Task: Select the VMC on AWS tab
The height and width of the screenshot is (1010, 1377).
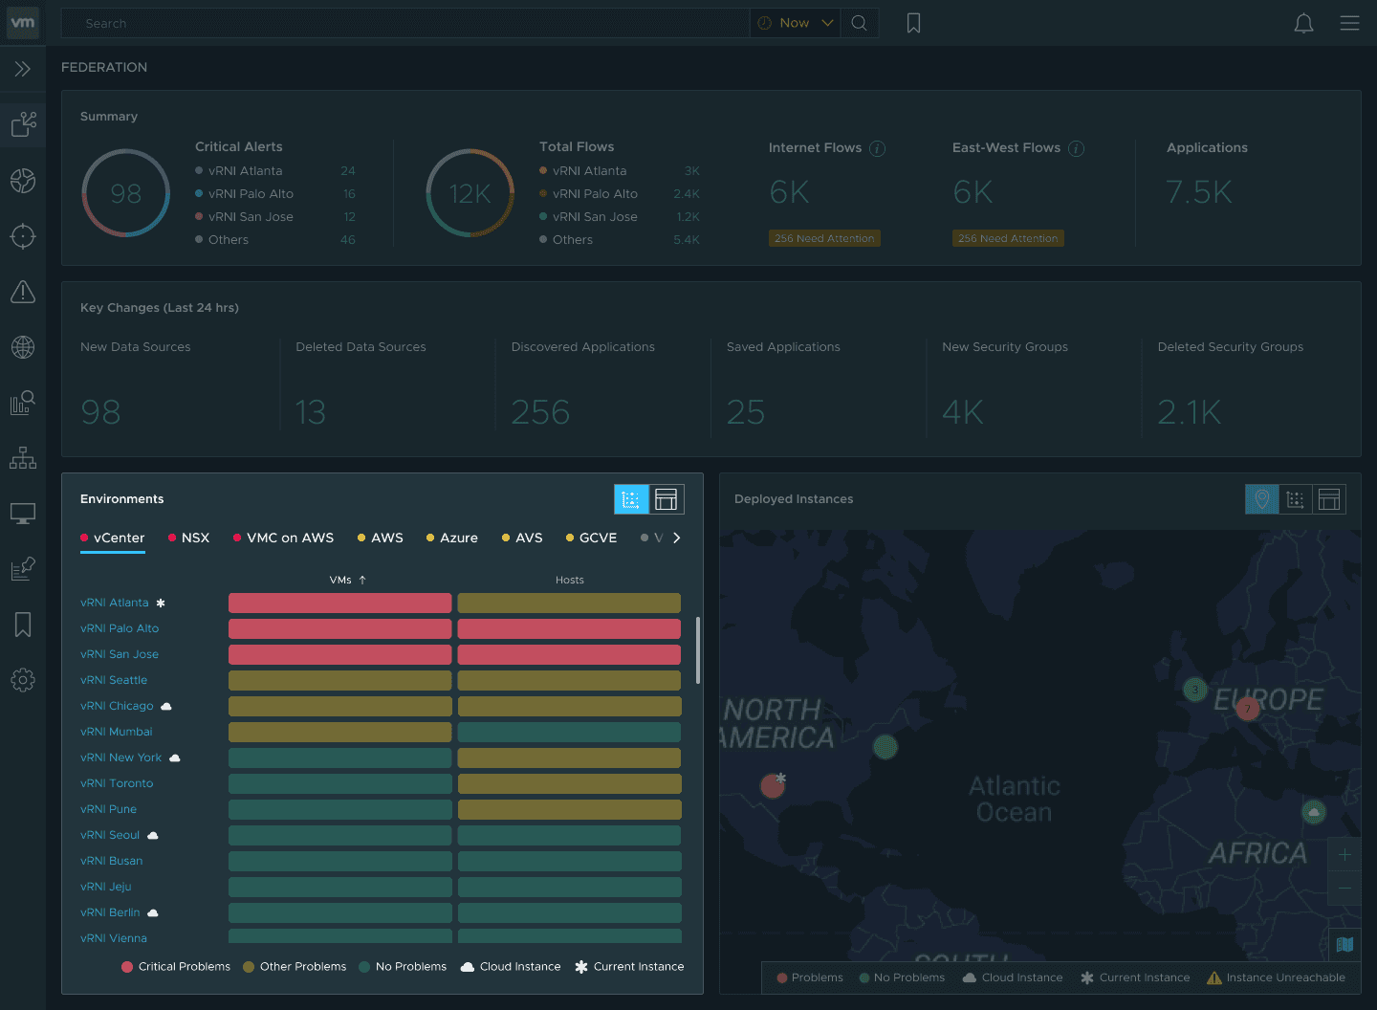Action: coord(284,538)
